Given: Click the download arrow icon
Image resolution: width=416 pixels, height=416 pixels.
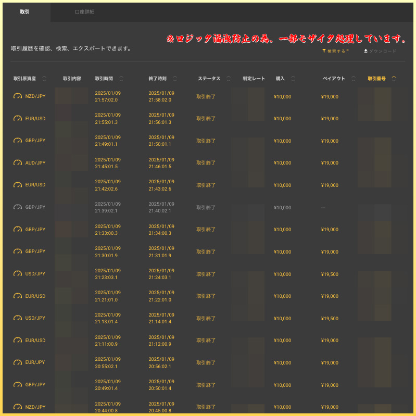Looking at the screenshot, I should (365, 51).
